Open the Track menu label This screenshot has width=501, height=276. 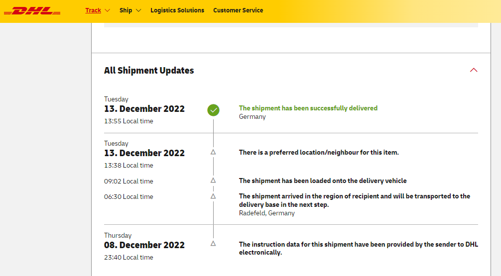pos(93,10)
